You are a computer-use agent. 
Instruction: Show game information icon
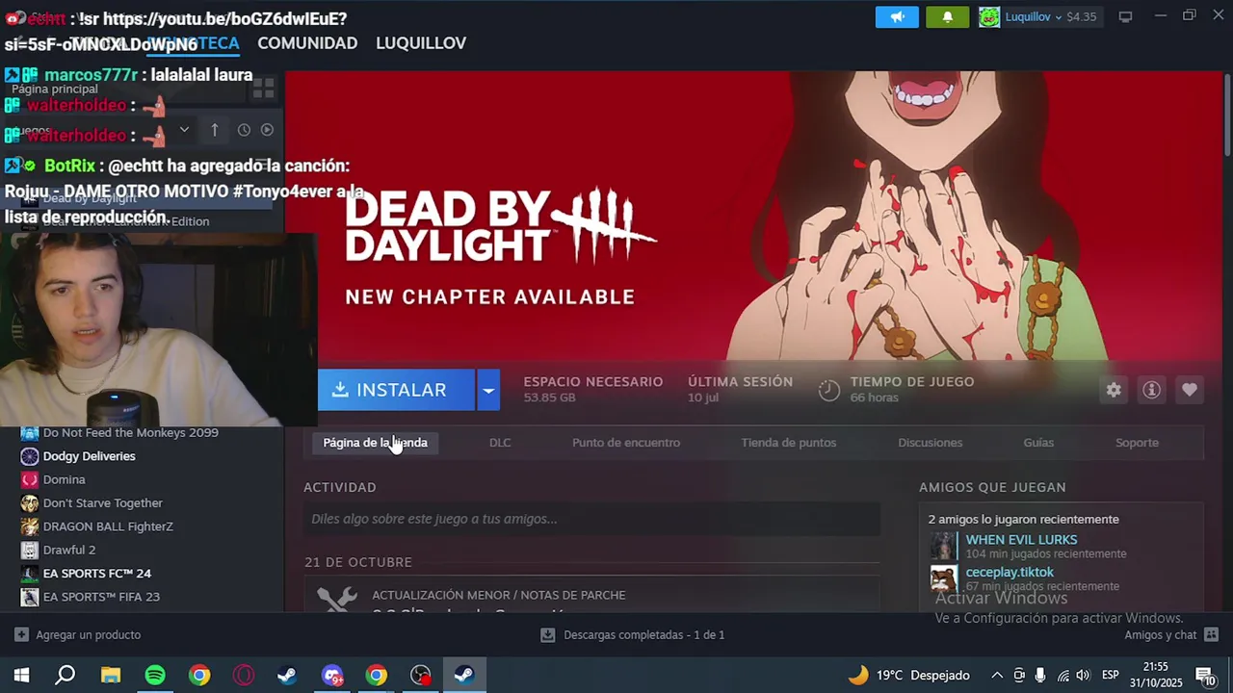(1151, 390)
